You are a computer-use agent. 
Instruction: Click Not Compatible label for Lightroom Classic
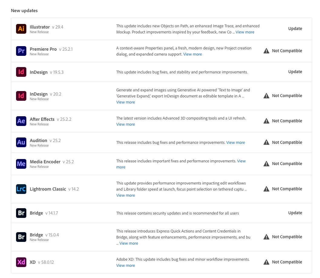[x=287, y=189]
